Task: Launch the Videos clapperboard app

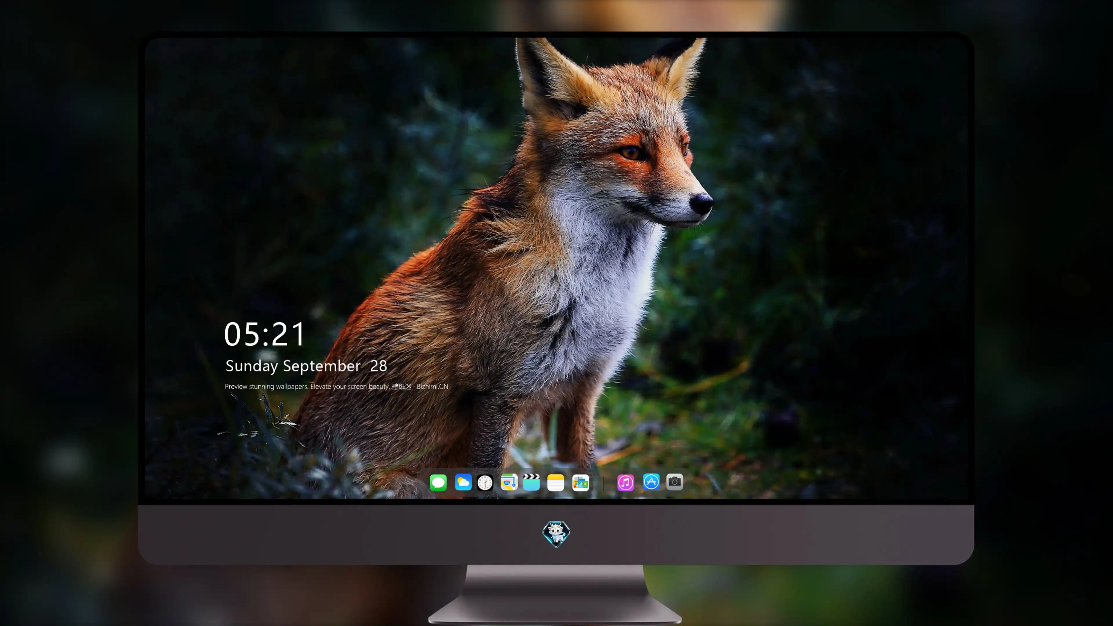Action: pos(532,482)
